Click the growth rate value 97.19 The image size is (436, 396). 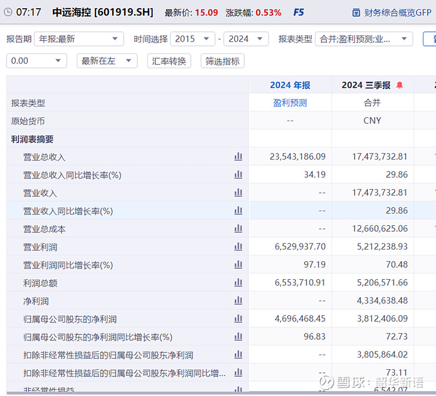click(314, 265)
